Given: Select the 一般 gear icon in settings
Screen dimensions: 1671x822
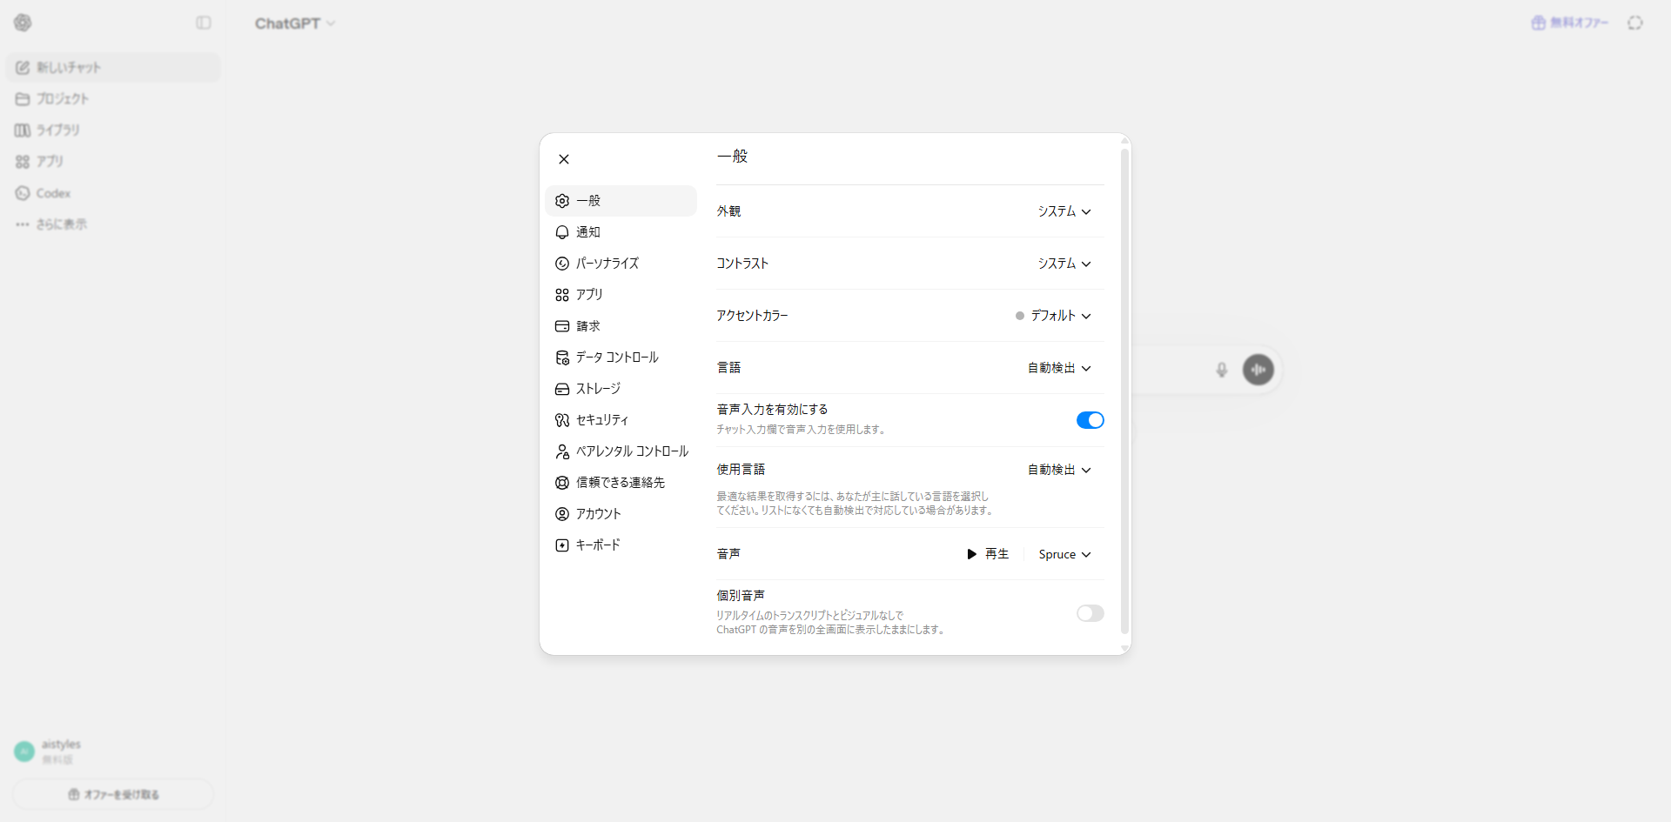Looking at the screenshot, I should [x=562, y=201].
